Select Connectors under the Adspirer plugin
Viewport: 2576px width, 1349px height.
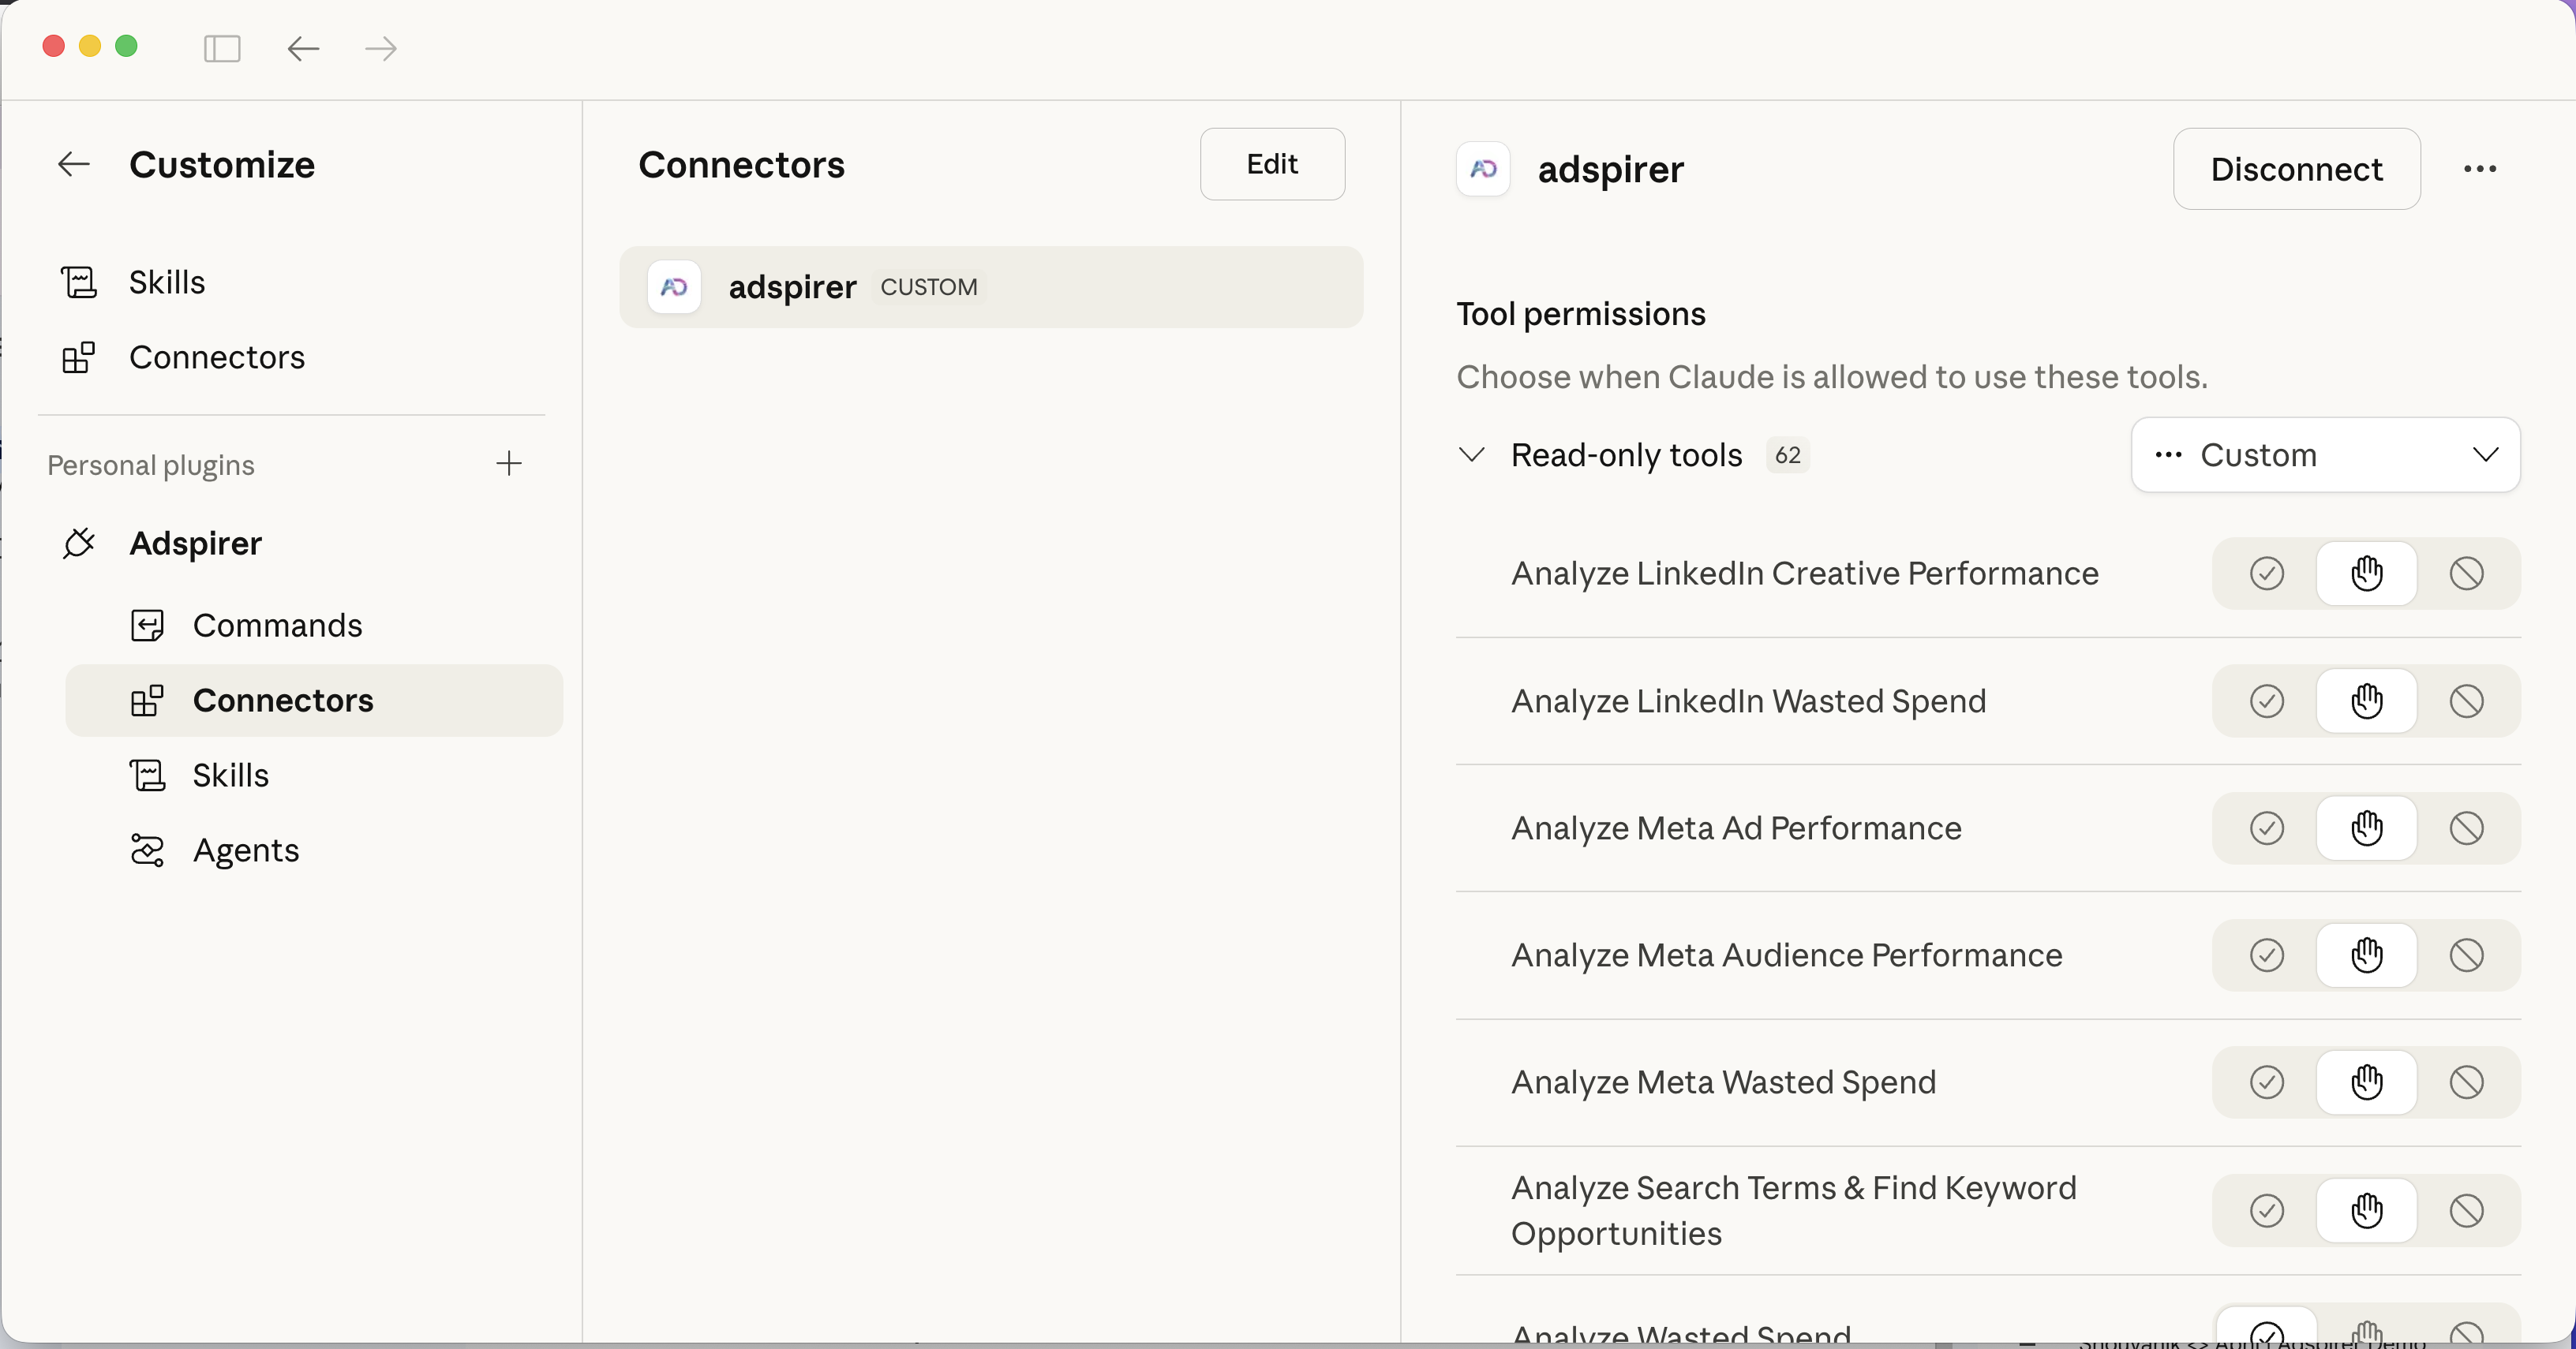tap(284, 701)
